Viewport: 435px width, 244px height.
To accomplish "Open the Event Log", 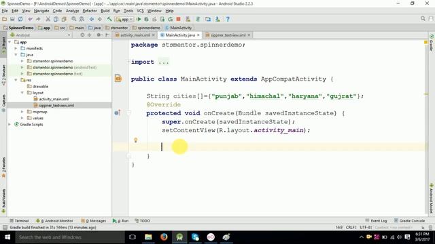I will pyautogui.click(x=376, y=221).
